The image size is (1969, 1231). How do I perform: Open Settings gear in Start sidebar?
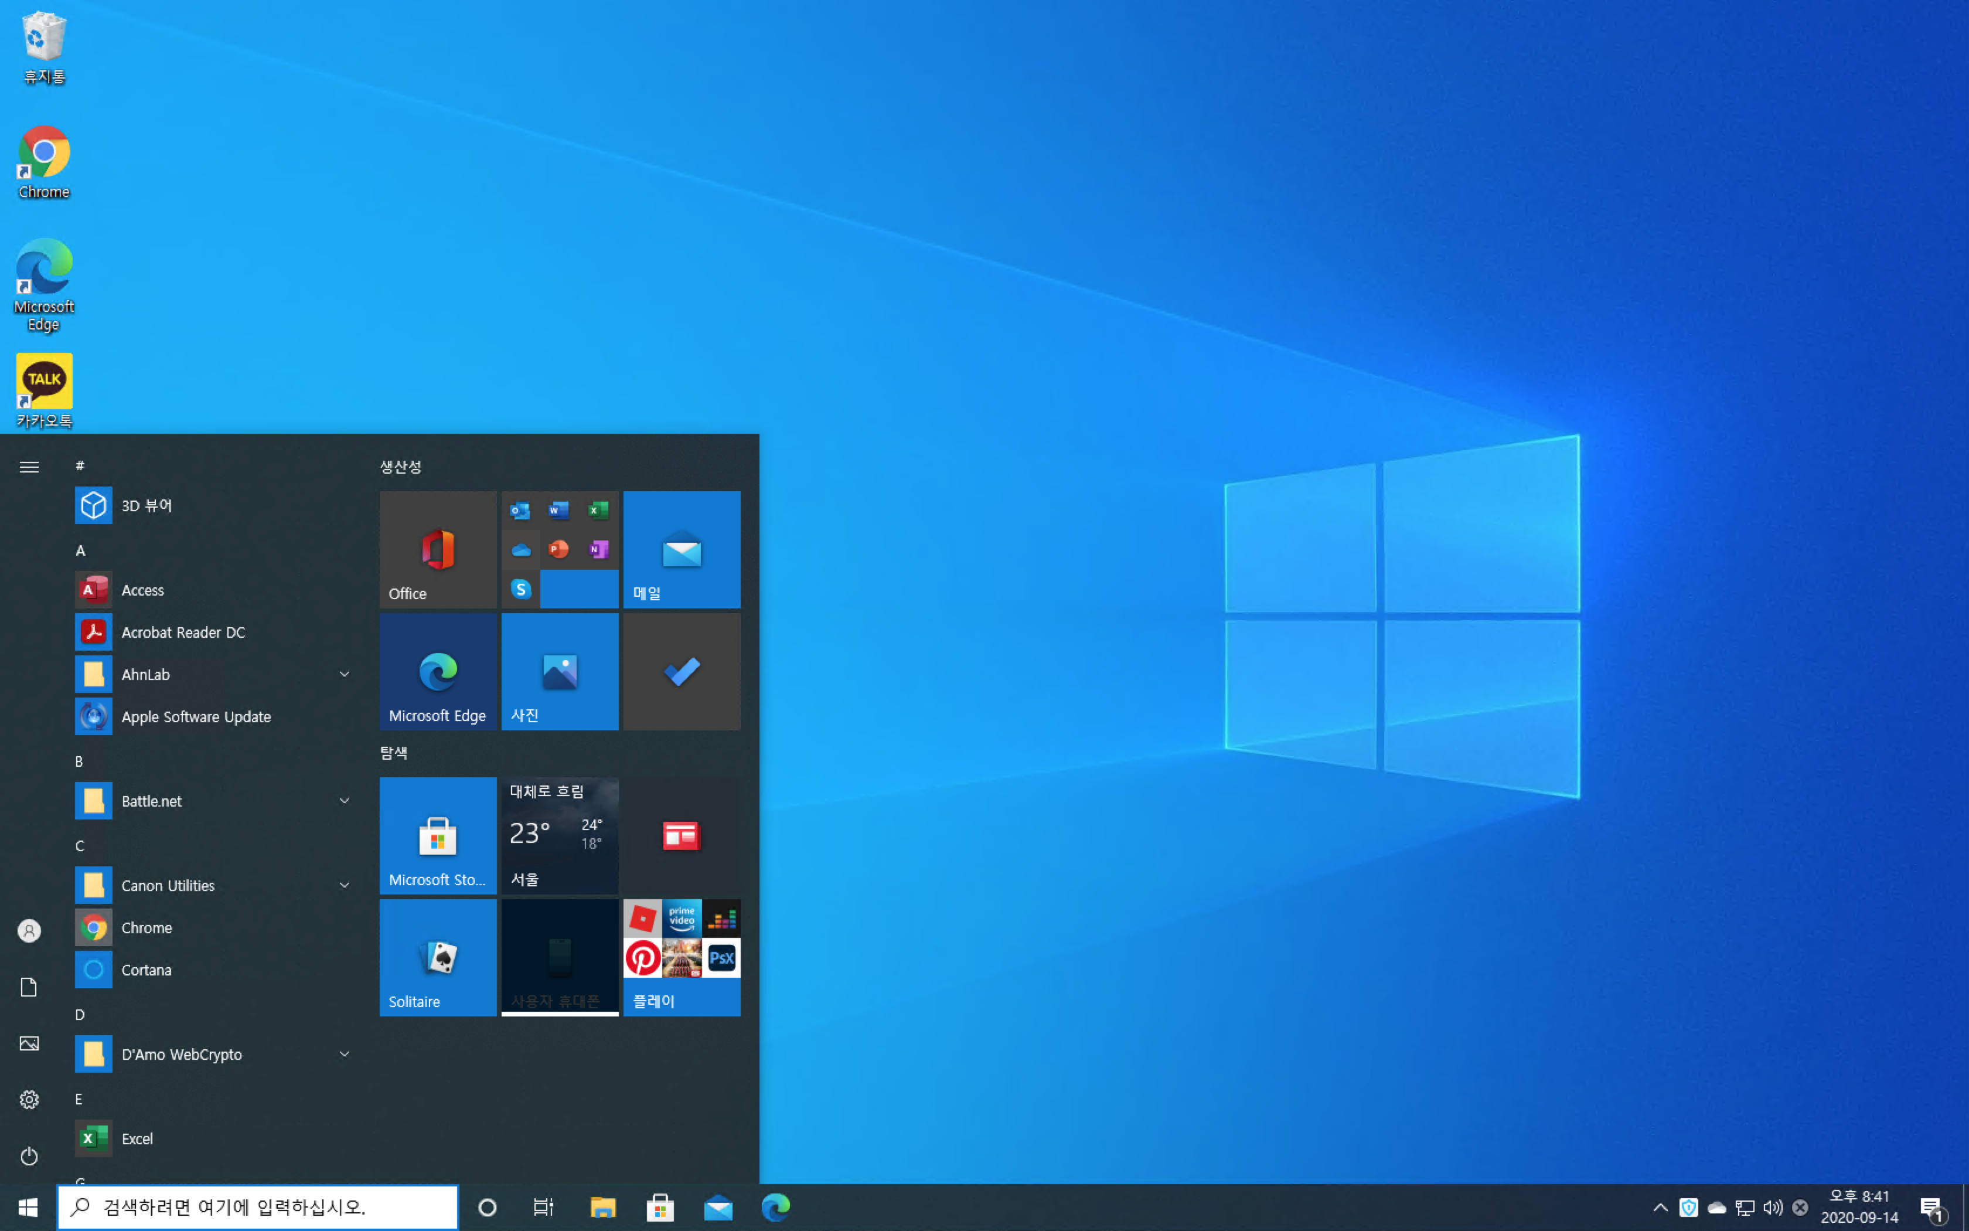pyautogui.click(x=29, y=1100)
